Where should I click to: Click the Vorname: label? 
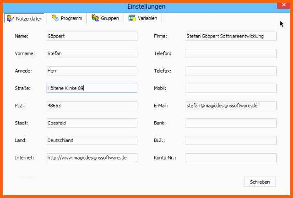tap(25, 54)
